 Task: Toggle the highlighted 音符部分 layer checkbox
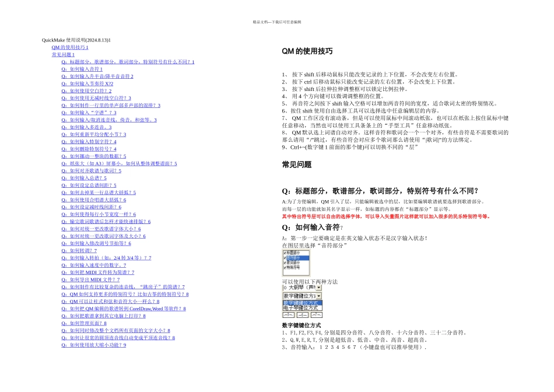285,258
